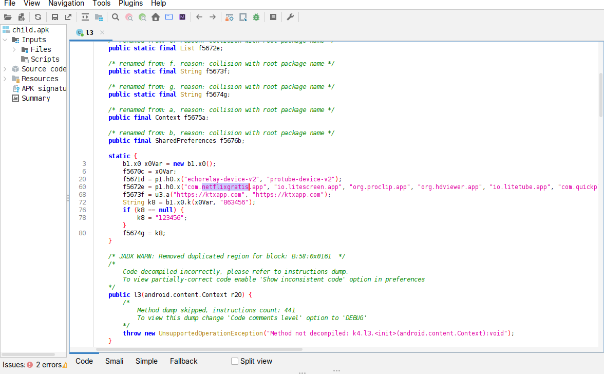Open log viewer icon
The image size is (604, 374).
273,17
